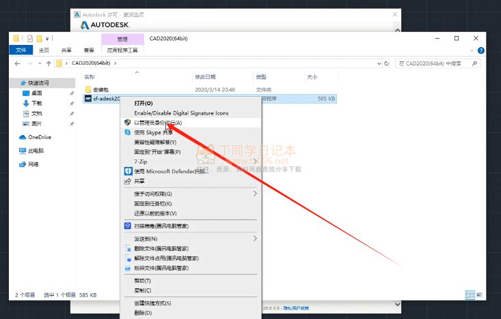The width and height of the screenshot is (501, 319).
Task: Open the recent locations dropdown arrow
Action: tap(40, 63)
